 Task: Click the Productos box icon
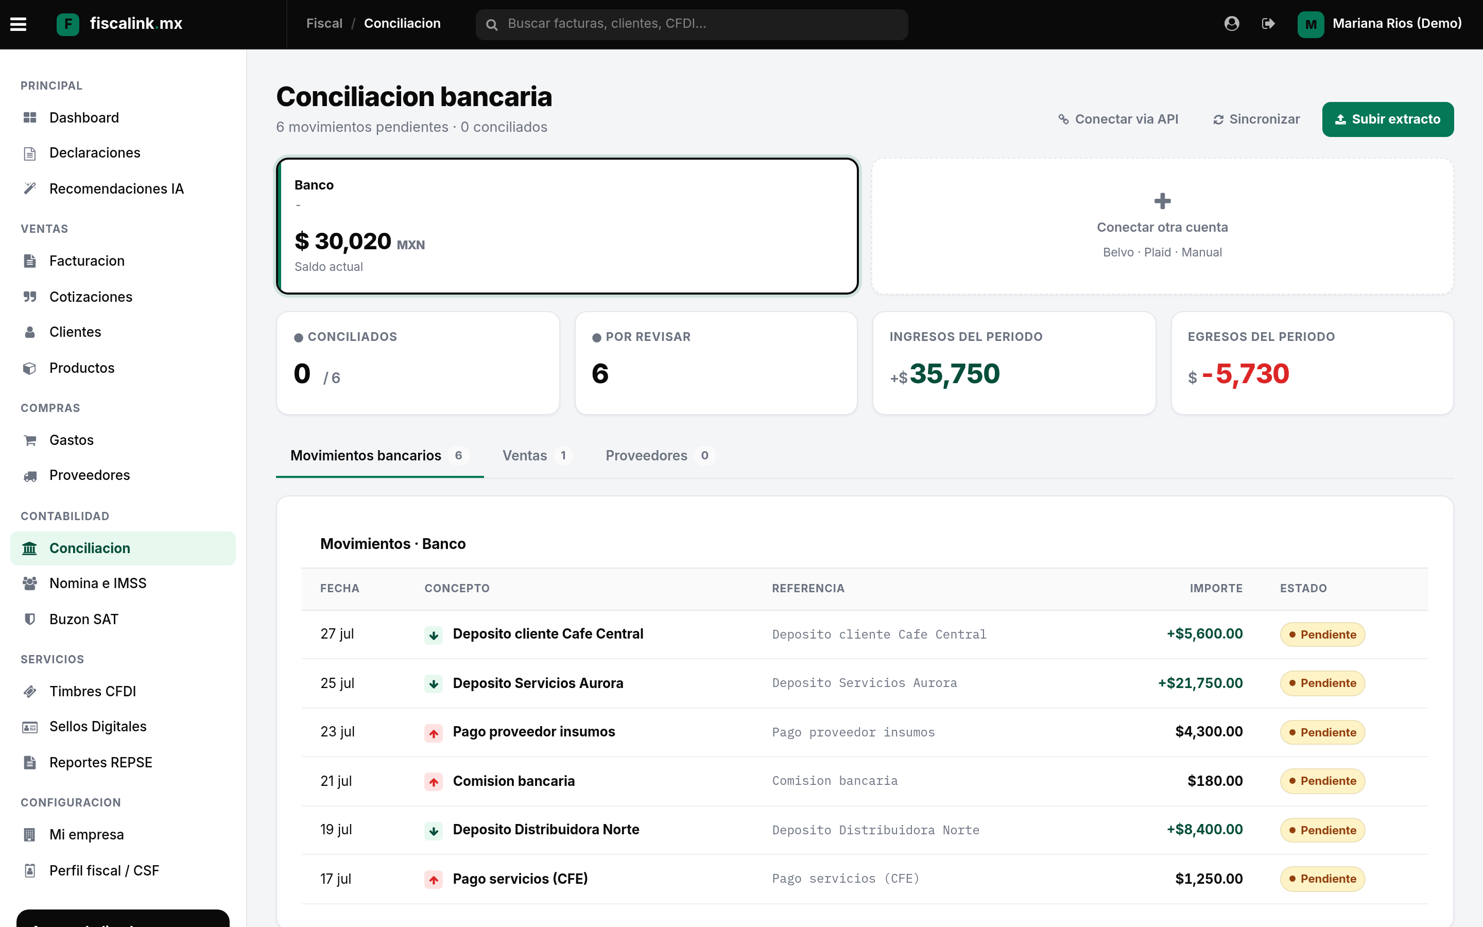29,368
